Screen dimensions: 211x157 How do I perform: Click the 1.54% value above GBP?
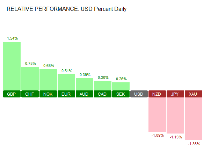click(12, 38)
